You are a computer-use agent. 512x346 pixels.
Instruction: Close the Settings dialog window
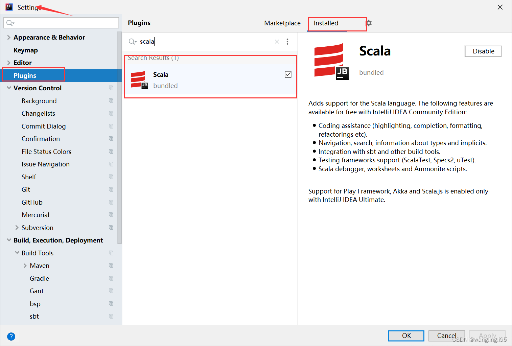(x=500, y=7)
